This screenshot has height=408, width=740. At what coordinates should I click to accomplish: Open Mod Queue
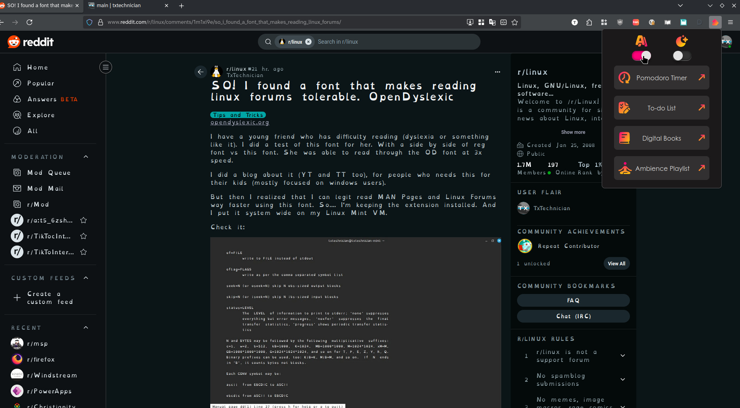[x=50, y=172]
